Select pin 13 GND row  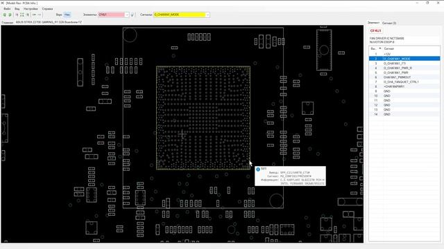click(404, 109)
